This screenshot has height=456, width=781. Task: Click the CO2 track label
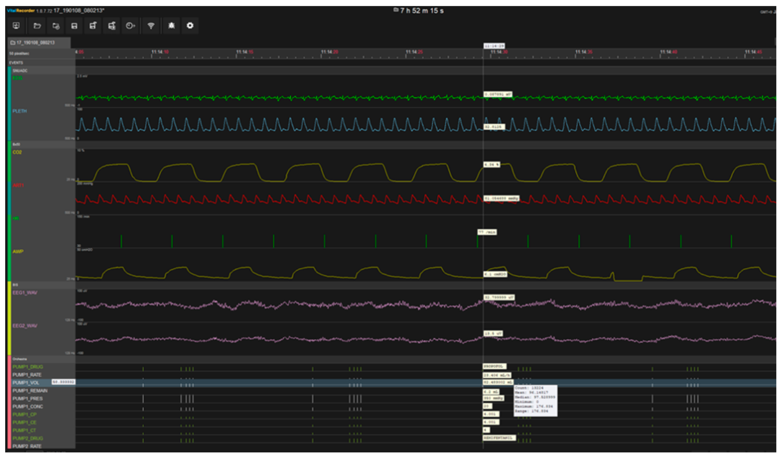click(17, 152)
